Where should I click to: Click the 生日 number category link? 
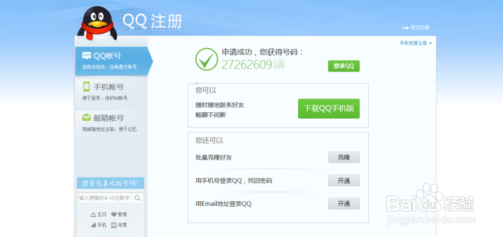tap(102, 214)
